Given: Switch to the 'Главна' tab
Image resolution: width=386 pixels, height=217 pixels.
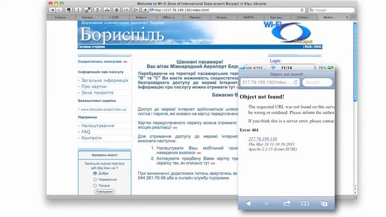Looking at the screenshot, I should coord(60,17).
